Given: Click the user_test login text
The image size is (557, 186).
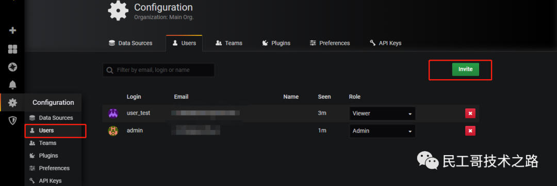Looking at the screenshot, I should pos(139,113).
